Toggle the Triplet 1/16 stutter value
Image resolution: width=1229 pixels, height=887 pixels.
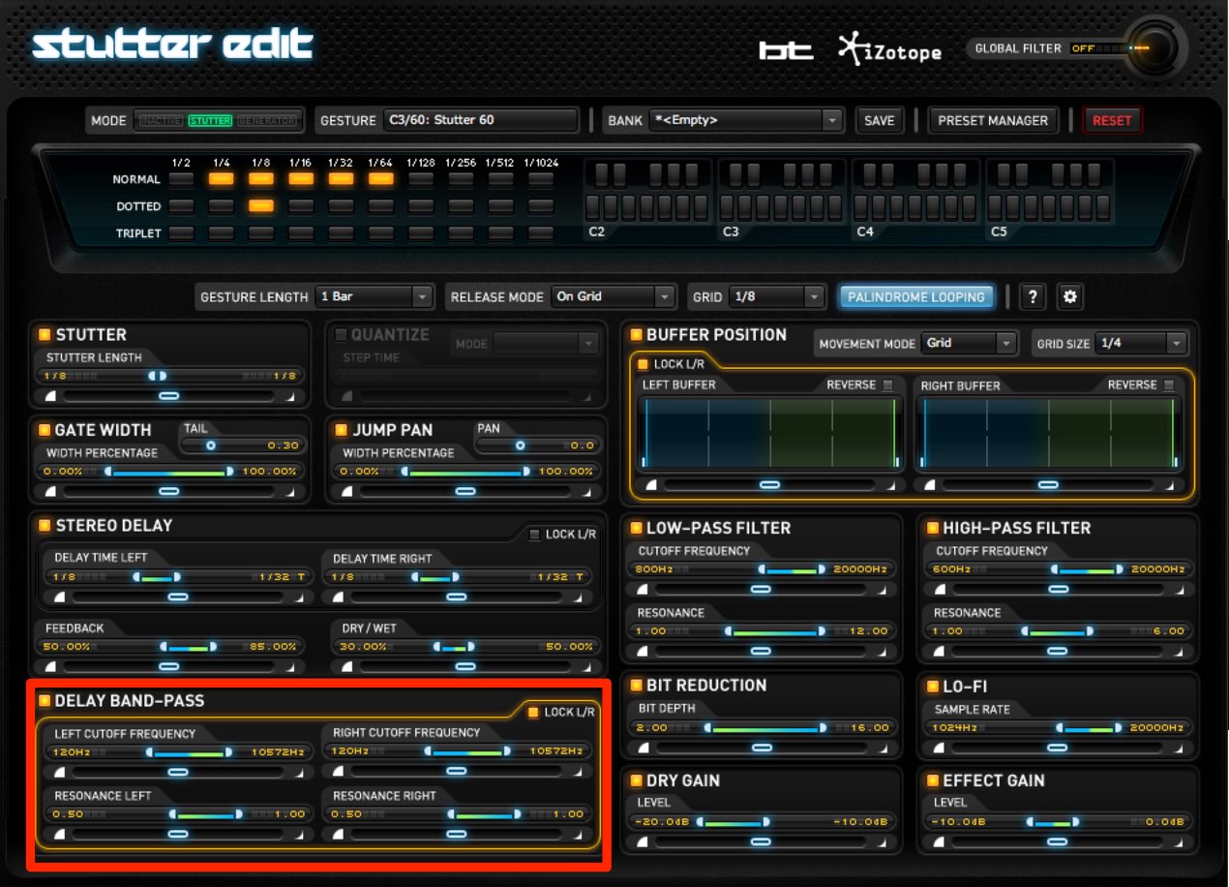(x=301, y=232)
